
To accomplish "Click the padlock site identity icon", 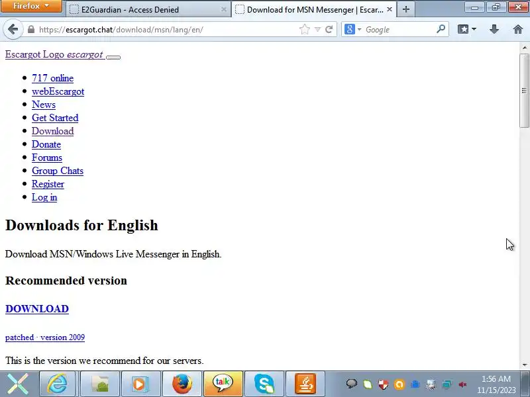I will click(31, 30).
